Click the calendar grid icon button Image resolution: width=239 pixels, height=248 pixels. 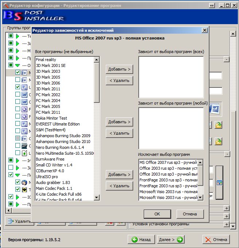[x=219, y=183]
